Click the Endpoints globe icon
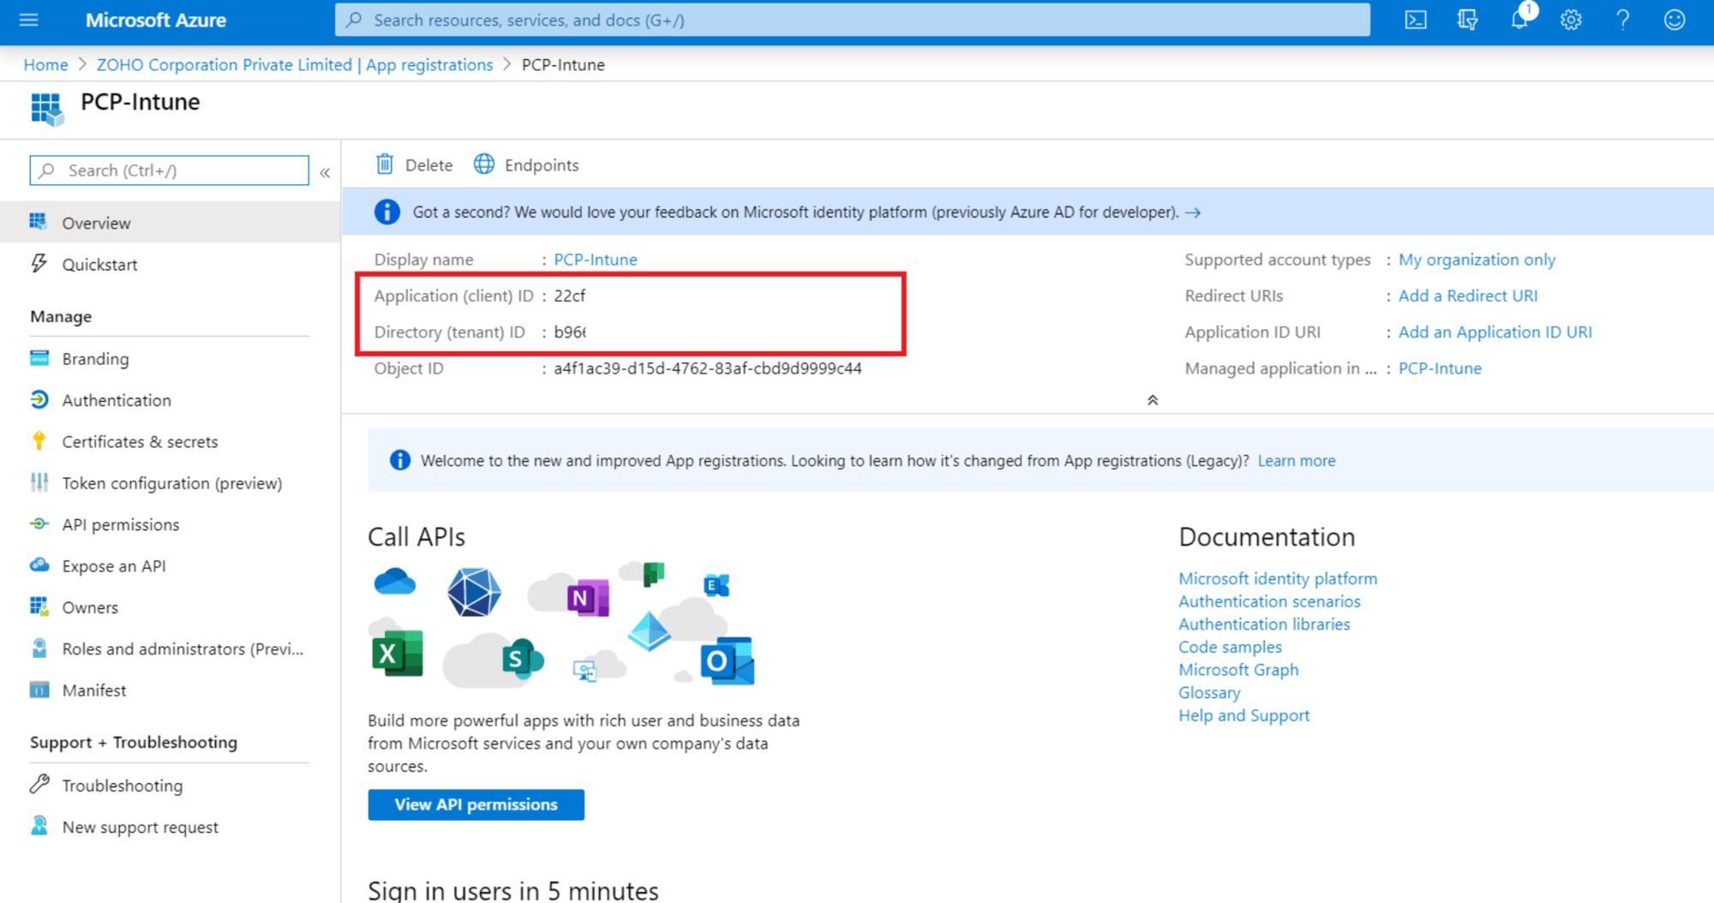Image resolution: width=1714 pixels, height=903 pixels. coord(484,164)
